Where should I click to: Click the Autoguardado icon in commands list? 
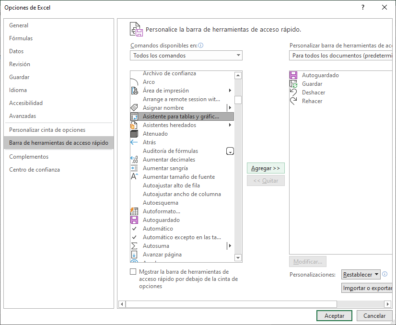(134, 220)
